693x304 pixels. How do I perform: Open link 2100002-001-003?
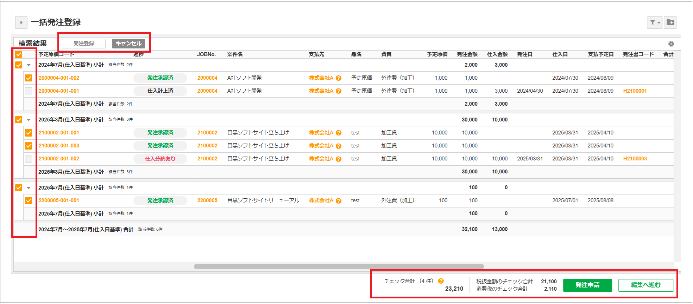click(59, 146)
